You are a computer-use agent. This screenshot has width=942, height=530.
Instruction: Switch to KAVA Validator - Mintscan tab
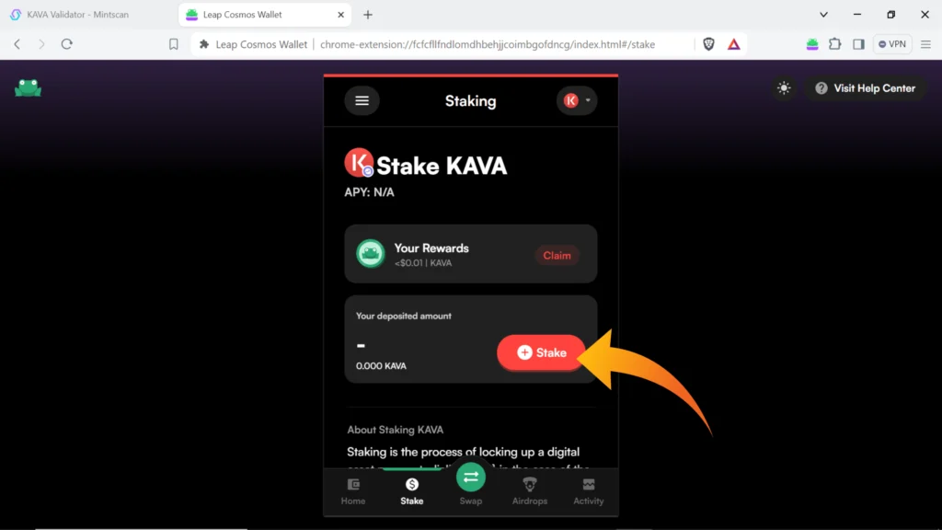coord(78,15)
